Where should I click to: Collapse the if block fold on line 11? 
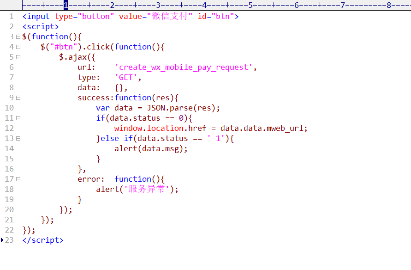coord(18,118)
